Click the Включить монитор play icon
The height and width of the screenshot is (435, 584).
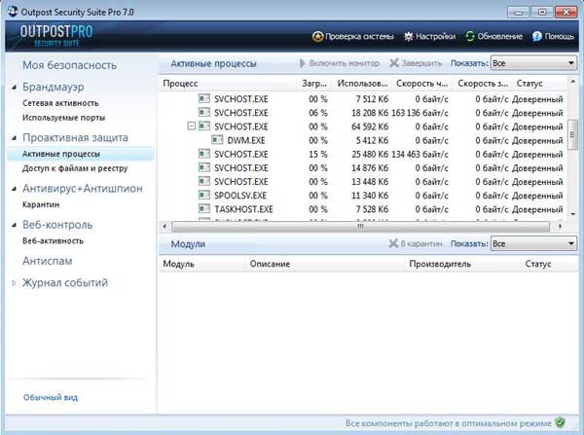[303, 63]
